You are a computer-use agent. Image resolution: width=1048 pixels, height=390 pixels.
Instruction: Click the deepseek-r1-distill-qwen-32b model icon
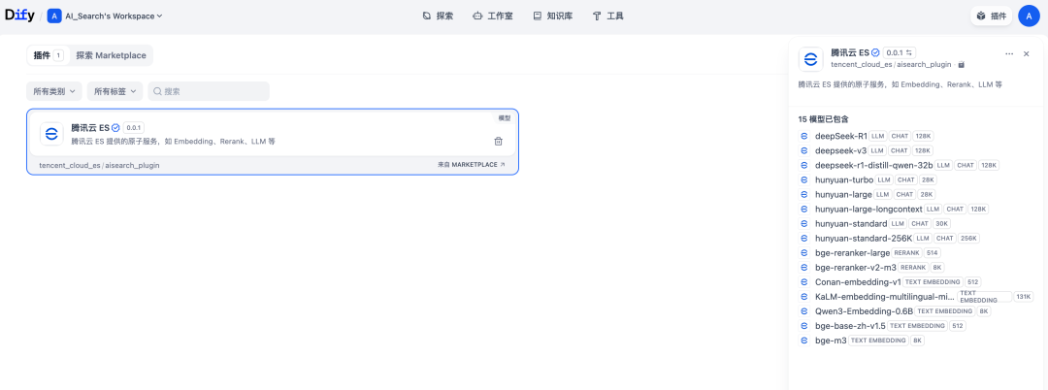804,165
